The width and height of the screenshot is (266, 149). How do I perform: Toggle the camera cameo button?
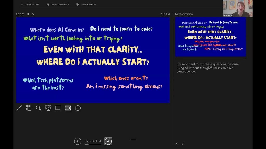coord(68,108)
